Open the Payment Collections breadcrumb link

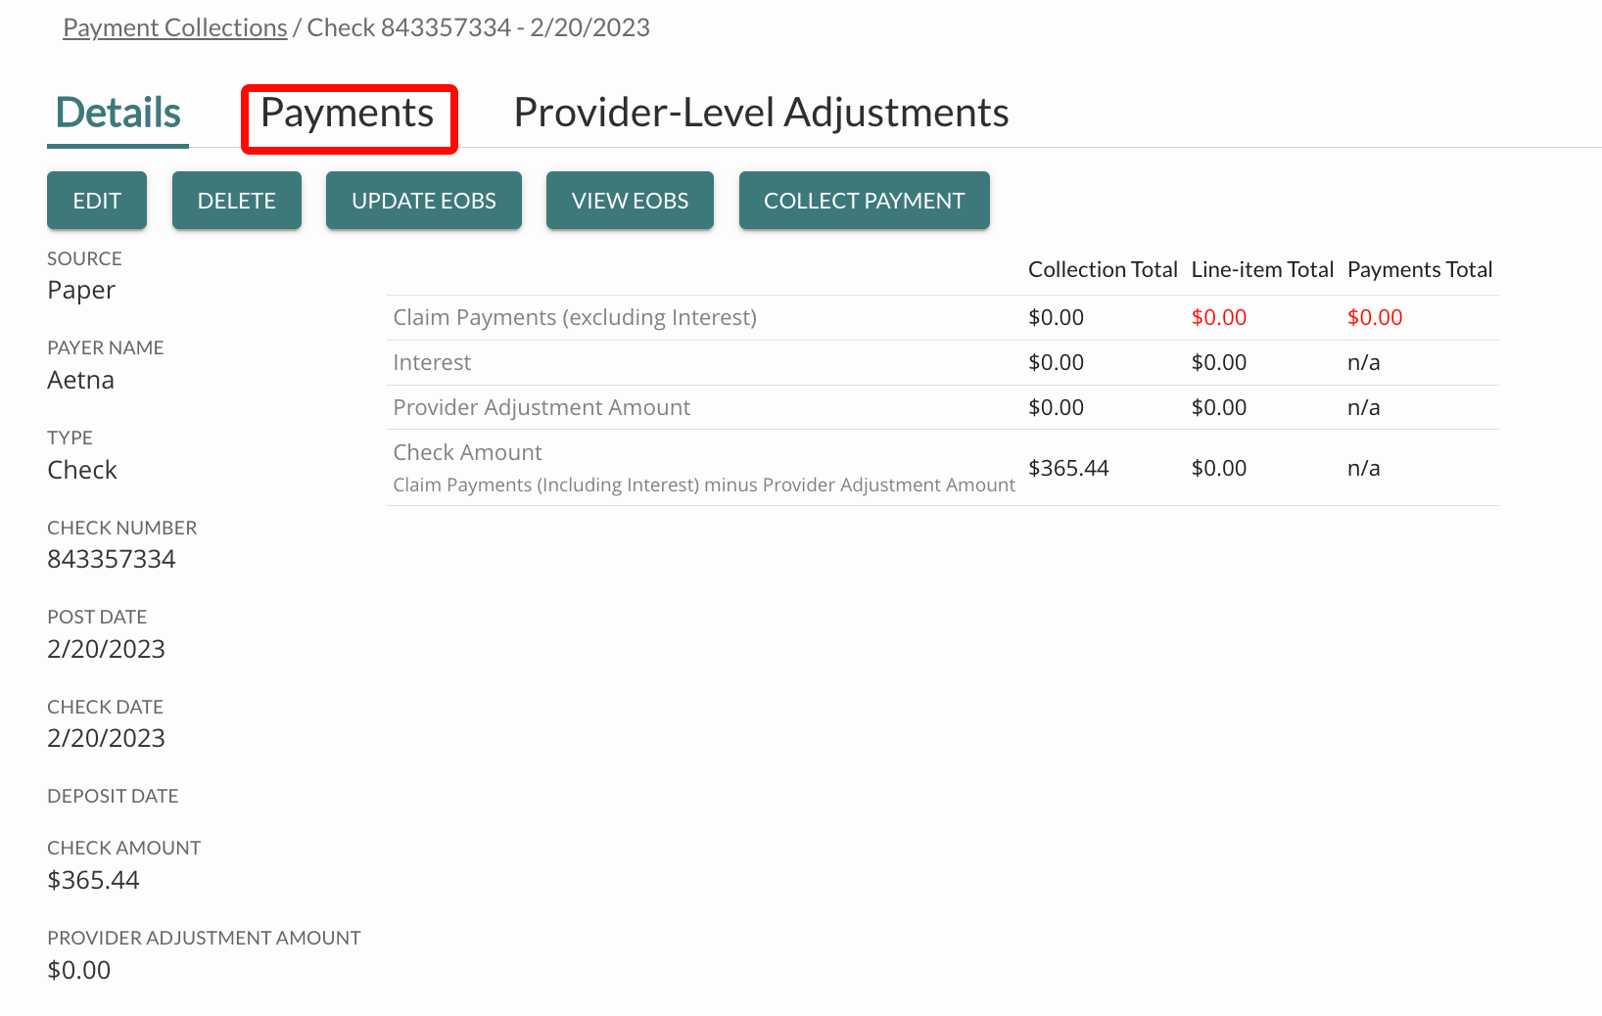[x=174, y=27]
